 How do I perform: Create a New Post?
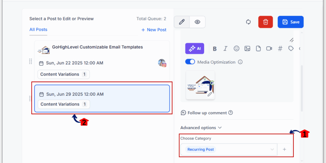click(x=154, y=30)
